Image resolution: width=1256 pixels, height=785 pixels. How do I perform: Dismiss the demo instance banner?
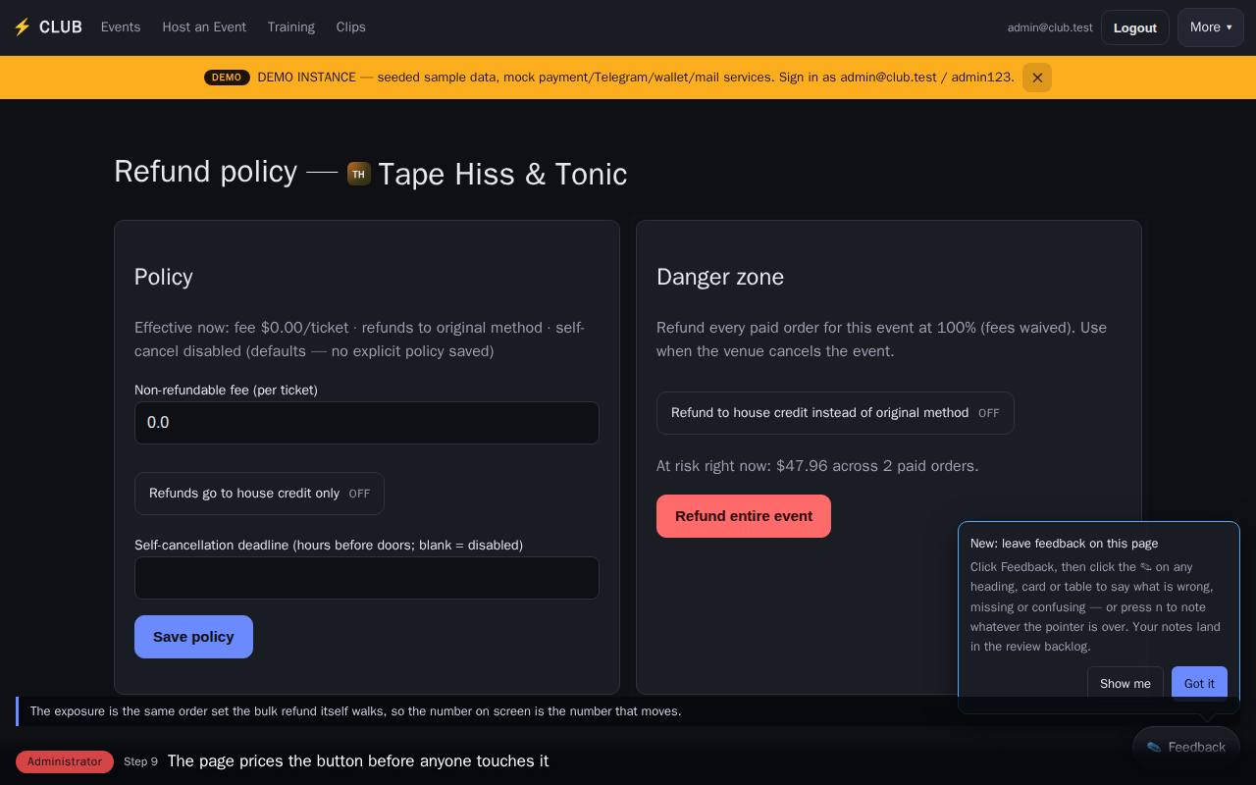tap(1037, 78)
